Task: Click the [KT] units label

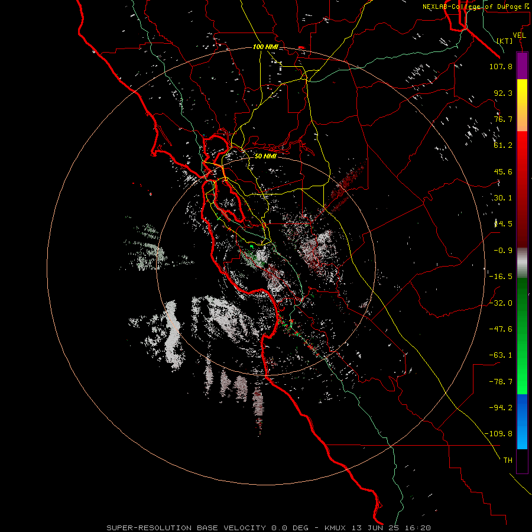Action: 505,41
